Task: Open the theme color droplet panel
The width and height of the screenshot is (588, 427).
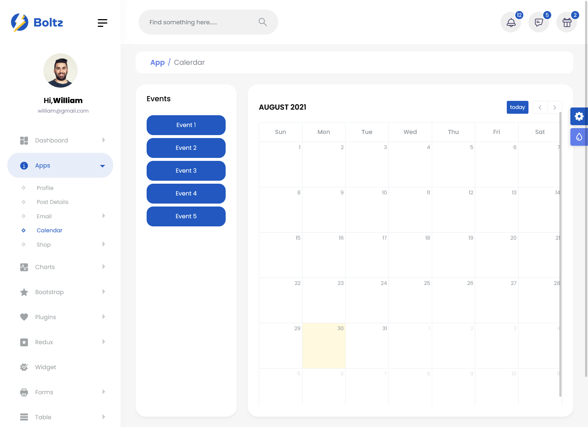Action: tap(579, 137)
